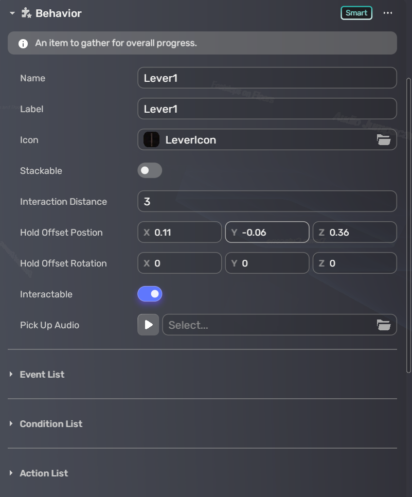Click Hold Offset Rotation Z field

point(354,263)
